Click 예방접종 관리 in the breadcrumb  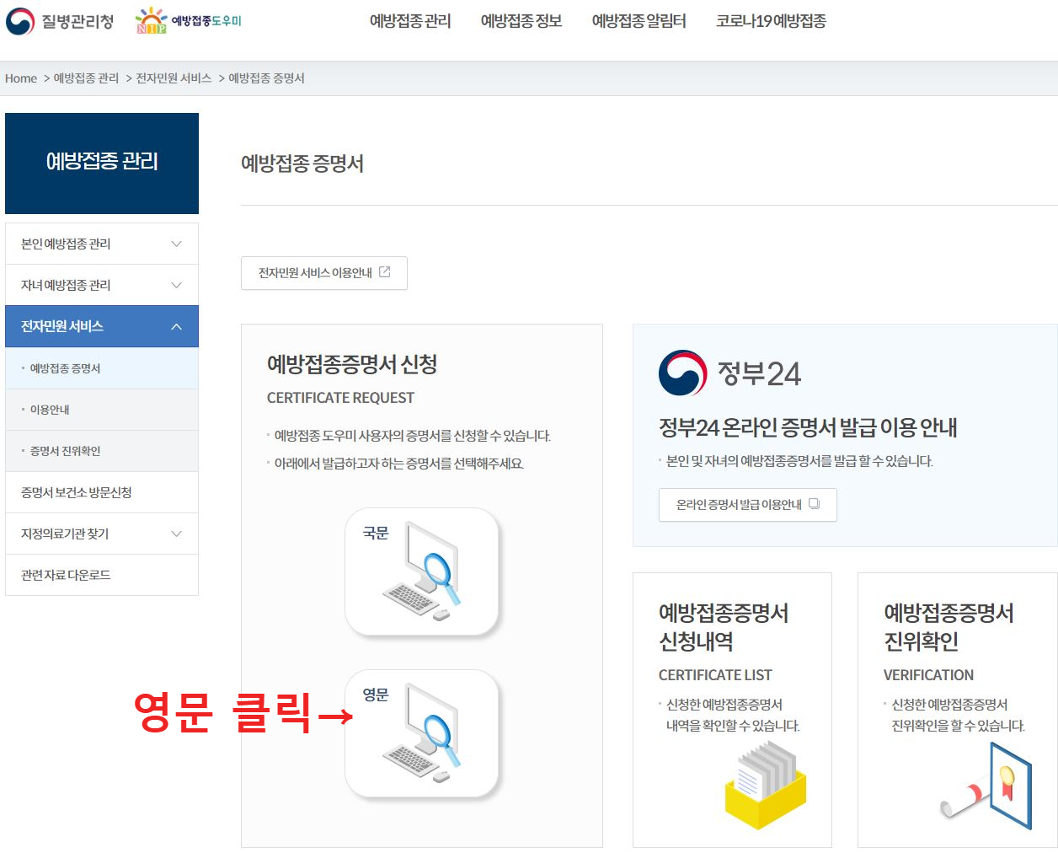(x=86, y=78)
